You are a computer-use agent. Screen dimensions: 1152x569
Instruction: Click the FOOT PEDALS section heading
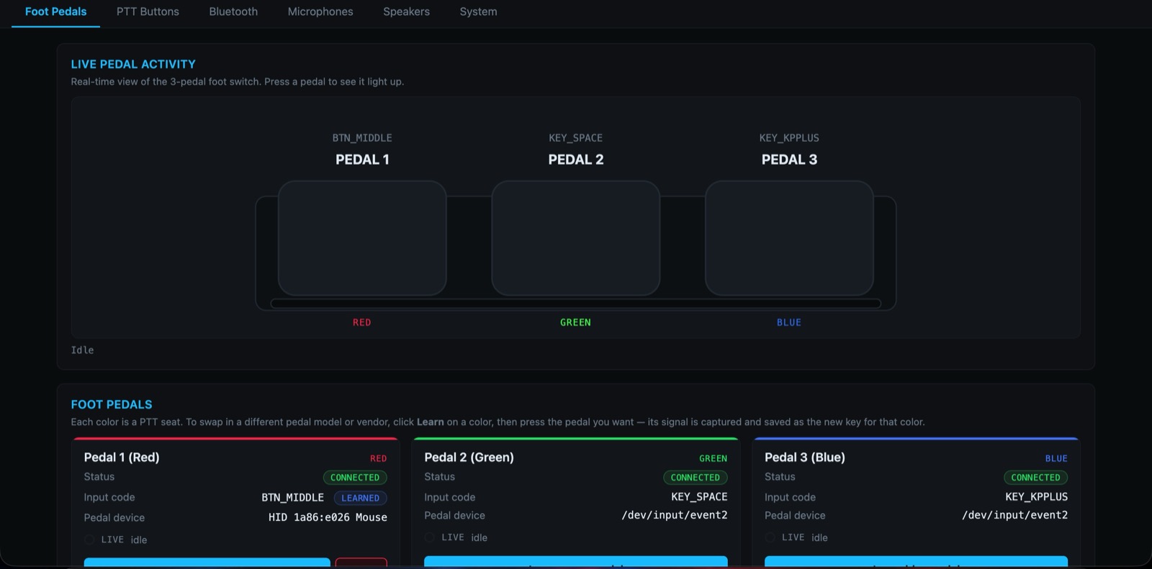[112, 404]
